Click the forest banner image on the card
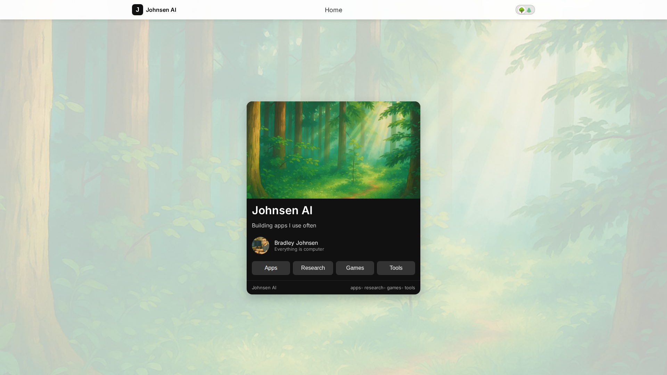The height and width of the screenshot is (375, 667). 333,150
